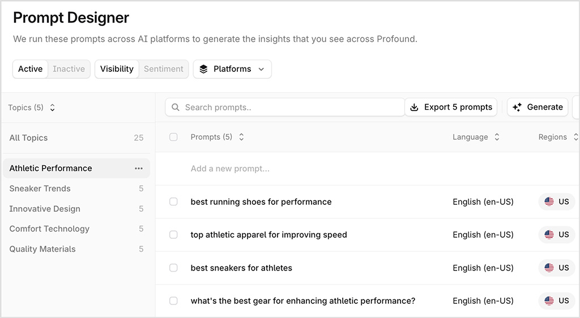Screen dimensions: 580x318
Task: Check 'what's the best gear' prompt checkbox
Action: (x=173, y=300)
